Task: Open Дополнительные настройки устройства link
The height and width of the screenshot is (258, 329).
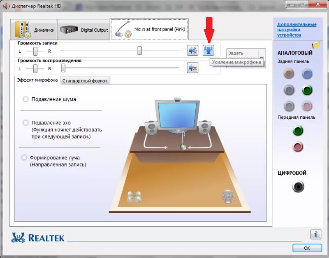Action: point(297,30)
